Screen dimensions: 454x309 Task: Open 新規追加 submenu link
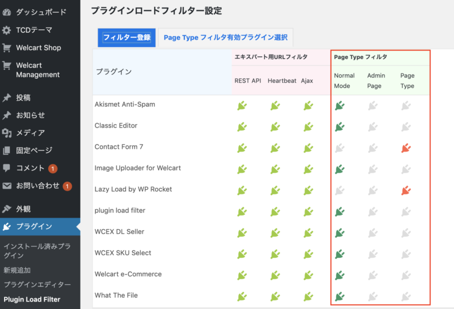tap(17, 270)
